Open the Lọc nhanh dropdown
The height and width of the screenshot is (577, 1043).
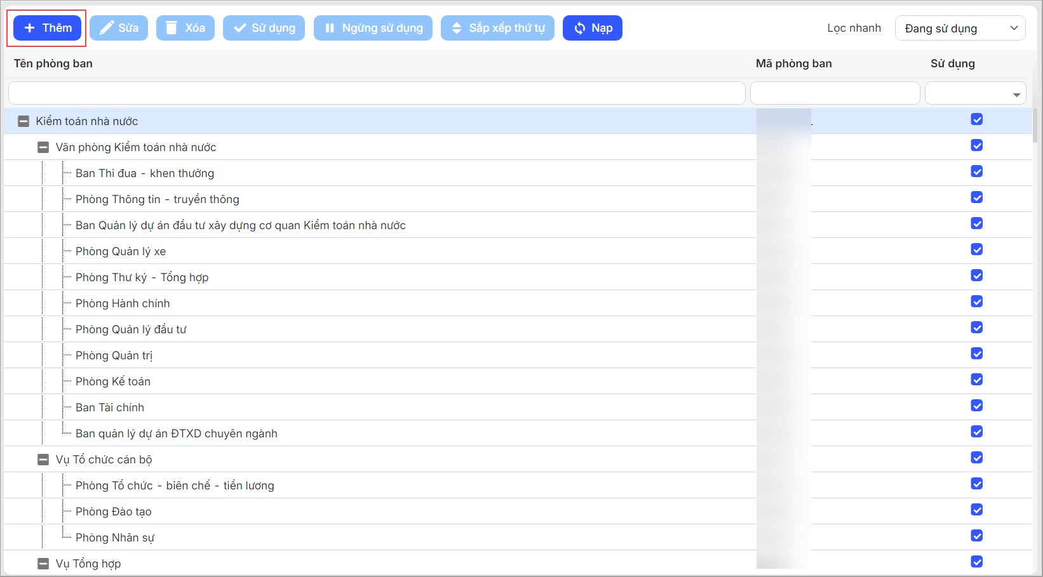(x=960, y=28)
